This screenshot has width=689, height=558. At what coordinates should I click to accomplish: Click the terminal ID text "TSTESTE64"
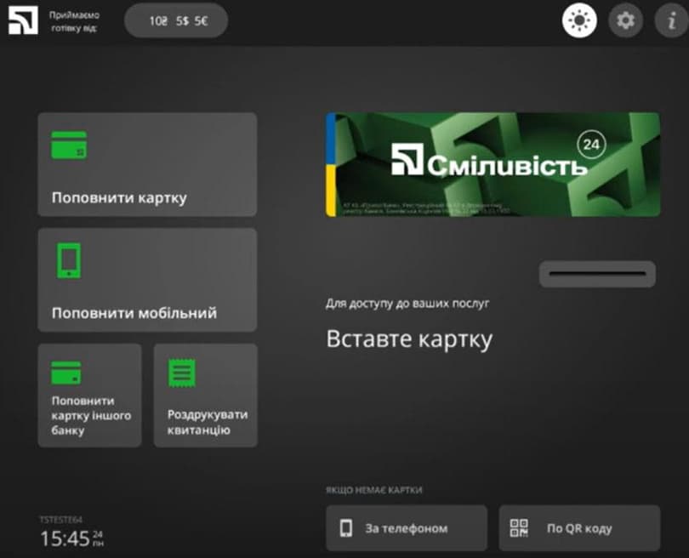(x=60, y=520)
